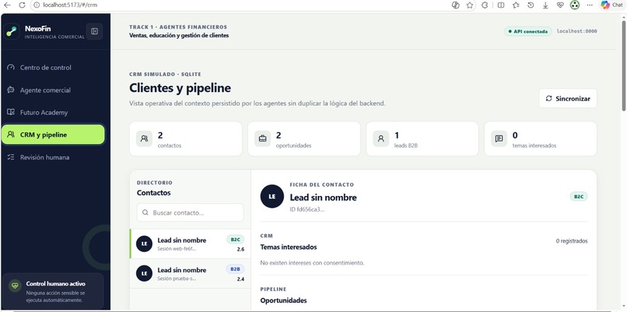Open split screen browser icon
Screen dimensions: 627x312
coord(501,5)
